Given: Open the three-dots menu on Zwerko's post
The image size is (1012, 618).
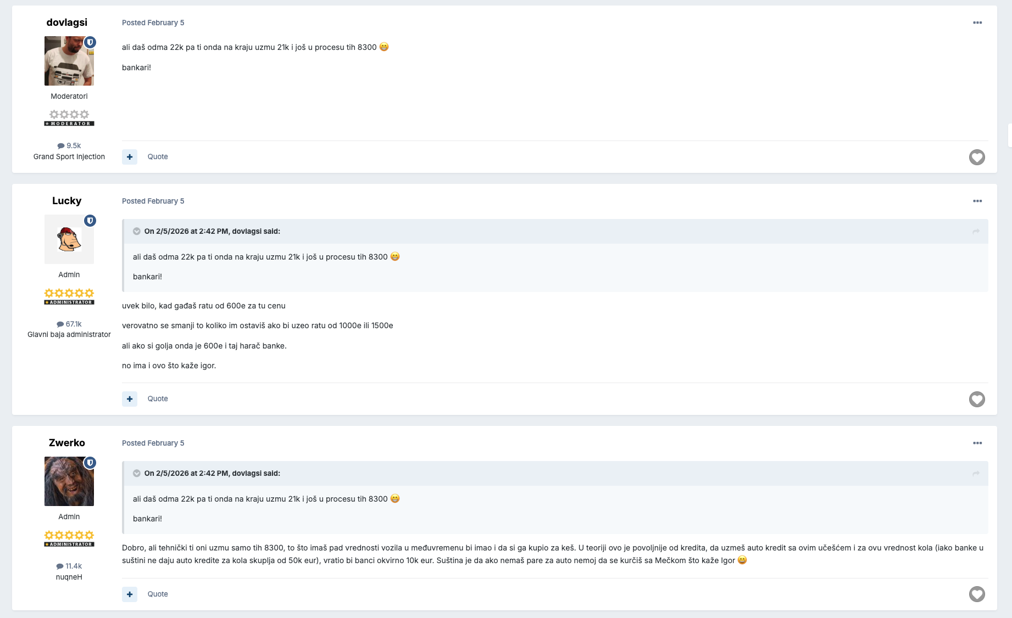Looking at the screenshot, I should pos(977,443).
